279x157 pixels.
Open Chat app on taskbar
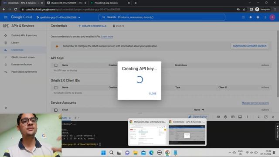[x=127, y=153]
